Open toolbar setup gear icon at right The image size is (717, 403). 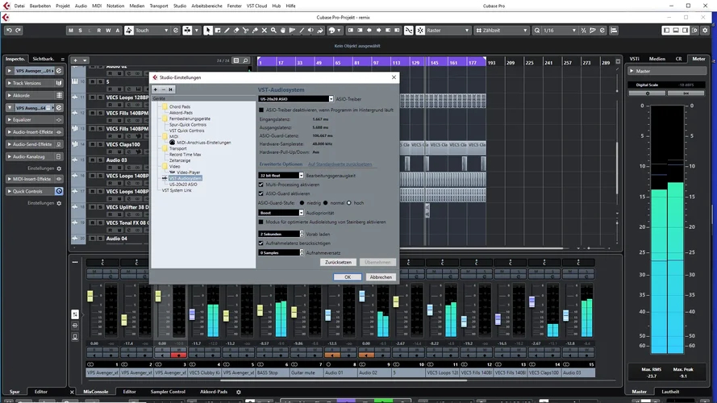(707, 31)
